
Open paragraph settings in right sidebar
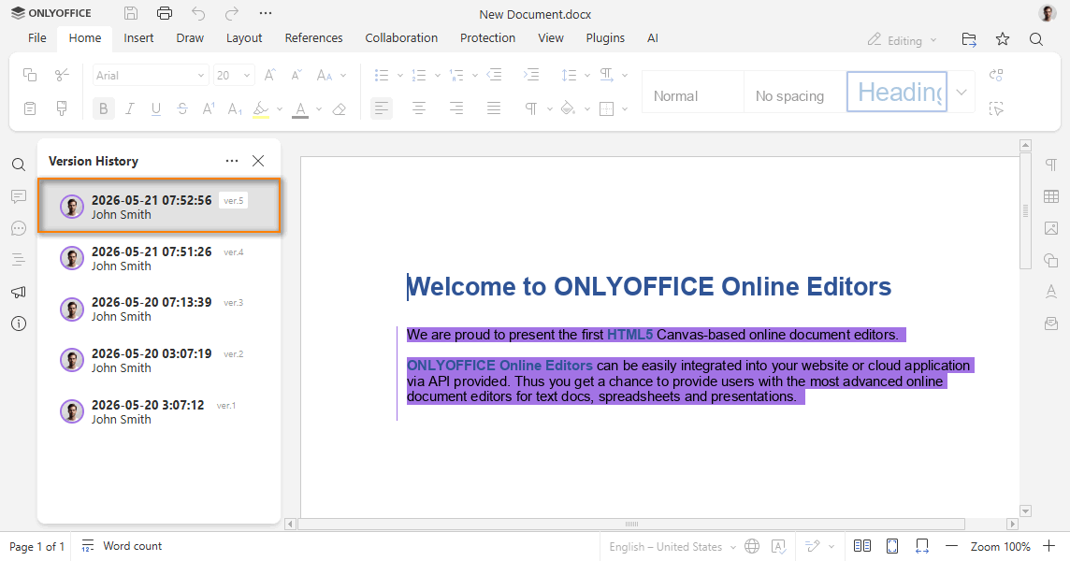[1051, 165]
